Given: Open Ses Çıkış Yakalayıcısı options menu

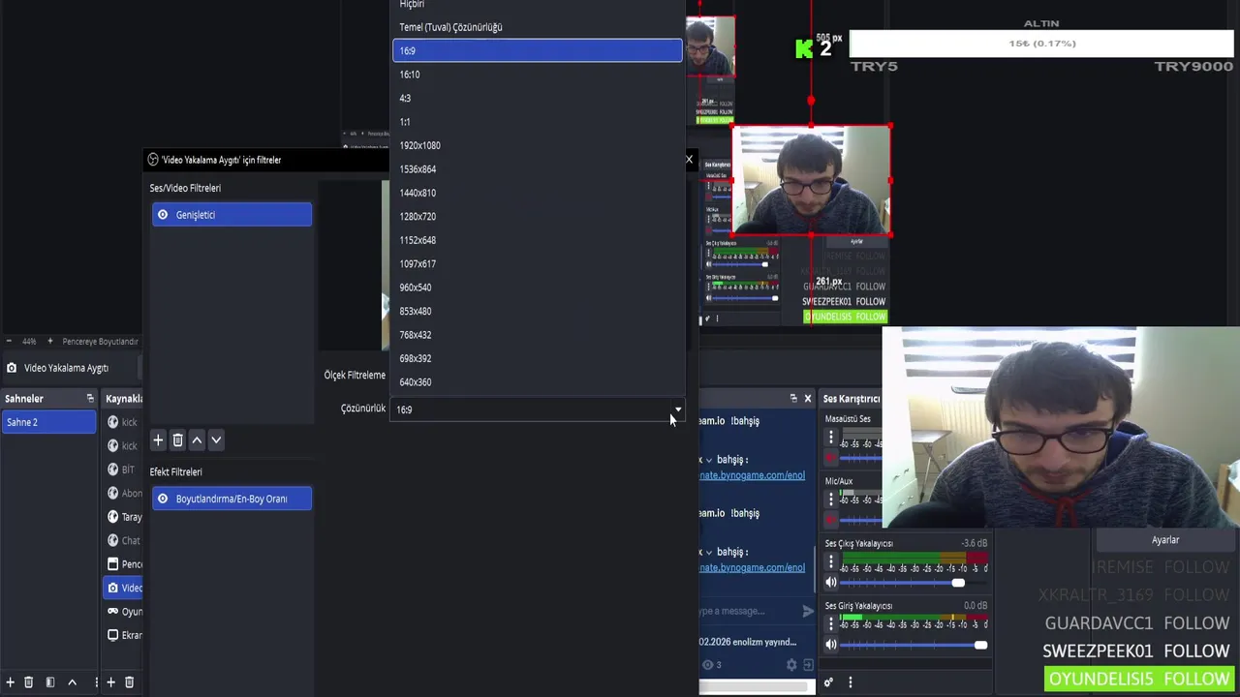Looking at the screenshot, I should pos(830,561).
